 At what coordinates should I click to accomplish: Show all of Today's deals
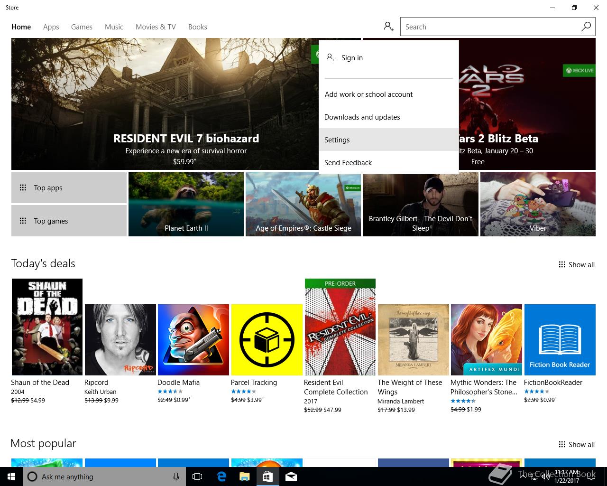pyautogui.click(x=577, y=265)
